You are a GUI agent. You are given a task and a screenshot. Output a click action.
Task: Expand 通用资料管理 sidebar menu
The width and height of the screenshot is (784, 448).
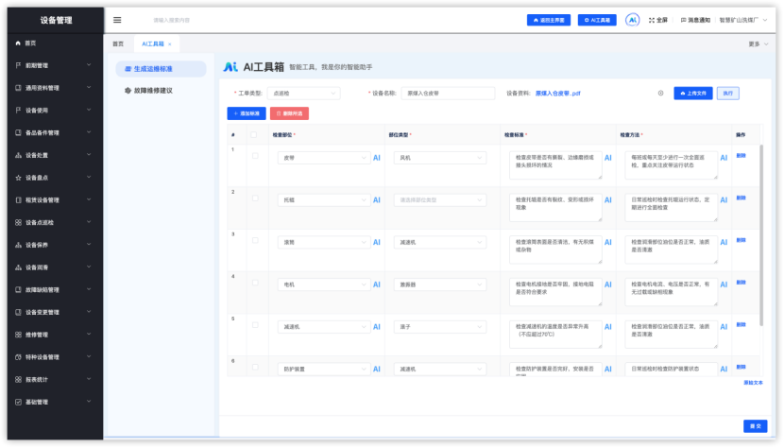(53, 88)
